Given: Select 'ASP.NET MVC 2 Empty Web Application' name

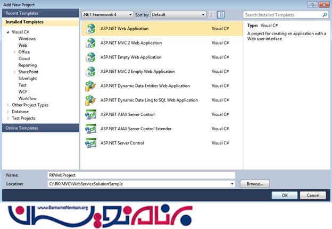Looking at the screenshot, I should tap(138, 72).
